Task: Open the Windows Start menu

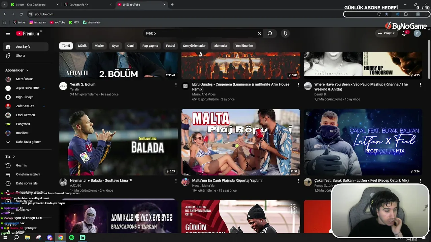Action: tap(6, 238)
